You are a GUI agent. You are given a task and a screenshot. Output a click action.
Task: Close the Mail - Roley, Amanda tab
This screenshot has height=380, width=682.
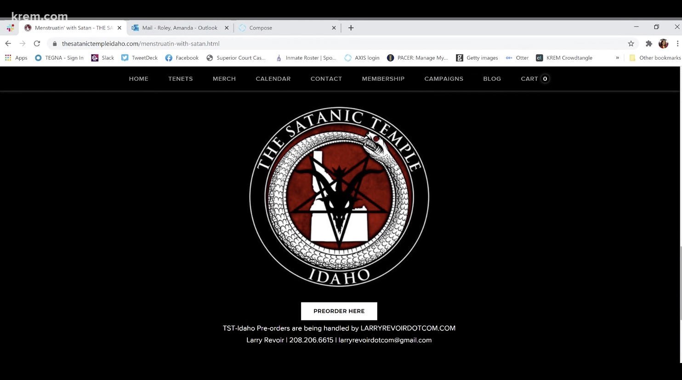pyautogui.click(x=227, y=28)
